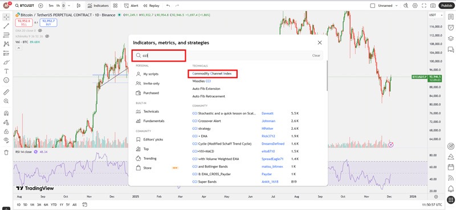This screenshot has width=456, height=210.
Task: Open the emoji icons tool
Action: [6, 80]
